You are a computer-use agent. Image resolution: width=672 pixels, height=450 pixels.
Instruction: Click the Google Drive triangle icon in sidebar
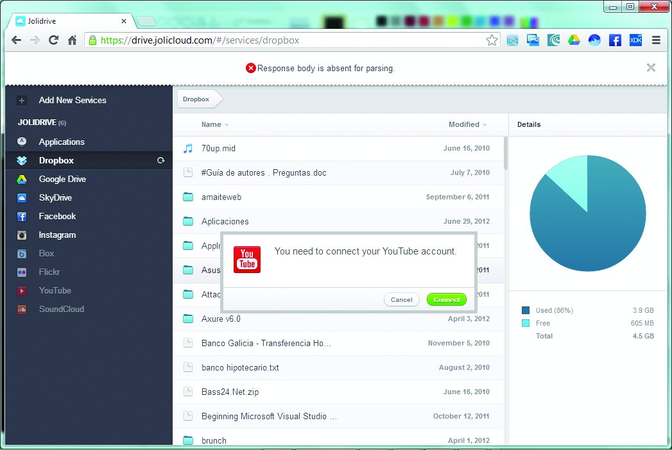(x=21, y=179)
